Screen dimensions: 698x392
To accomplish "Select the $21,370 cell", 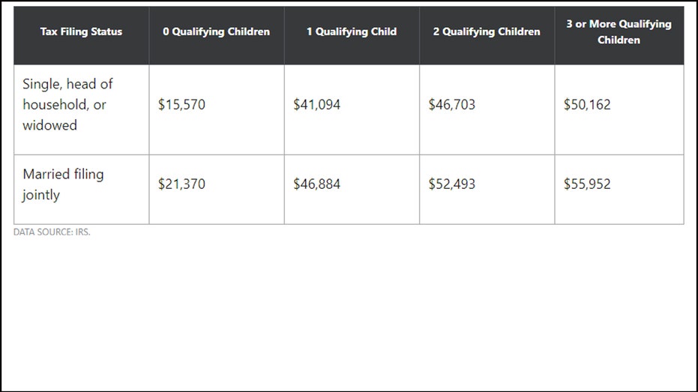I will tap(181, 184).
